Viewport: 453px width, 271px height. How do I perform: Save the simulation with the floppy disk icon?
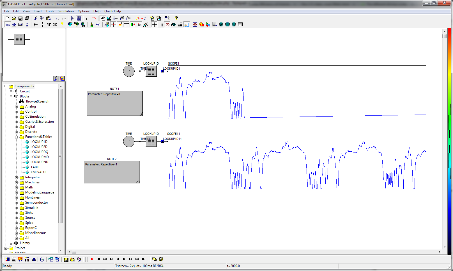tap(20, 18)
